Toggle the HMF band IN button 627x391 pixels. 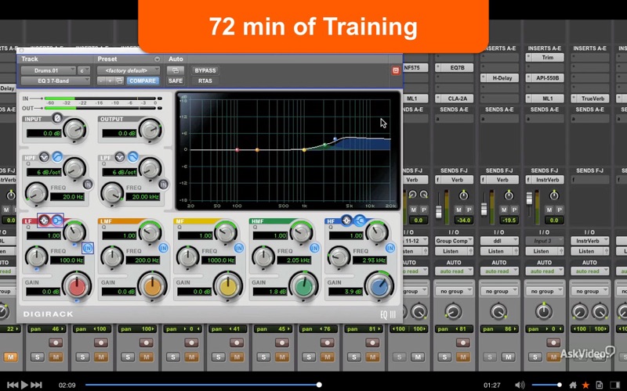pyautogui.click(x=314, y=248)
